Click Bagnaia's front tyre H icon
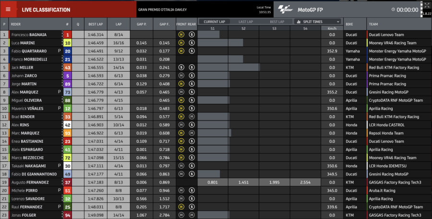Image resolution: width=432 pixels, height=219 pixels. [x=181, y=35]
